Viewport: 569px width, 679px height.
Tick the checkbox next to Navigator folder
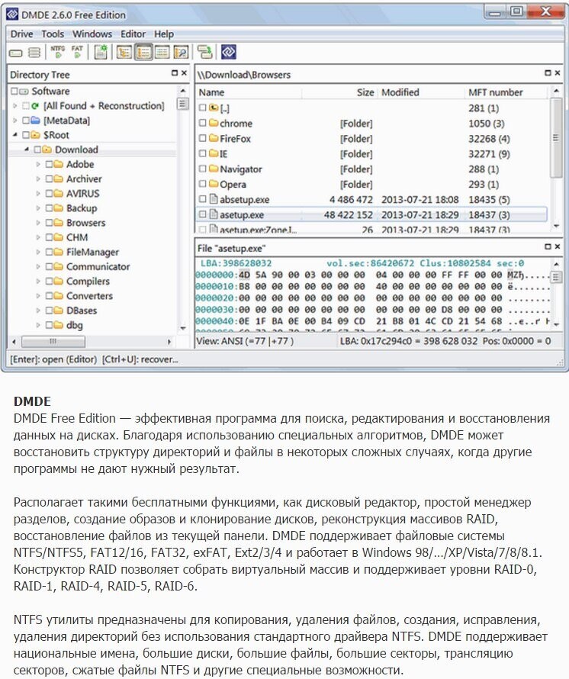pyautogui.click(x=203, y=169)
